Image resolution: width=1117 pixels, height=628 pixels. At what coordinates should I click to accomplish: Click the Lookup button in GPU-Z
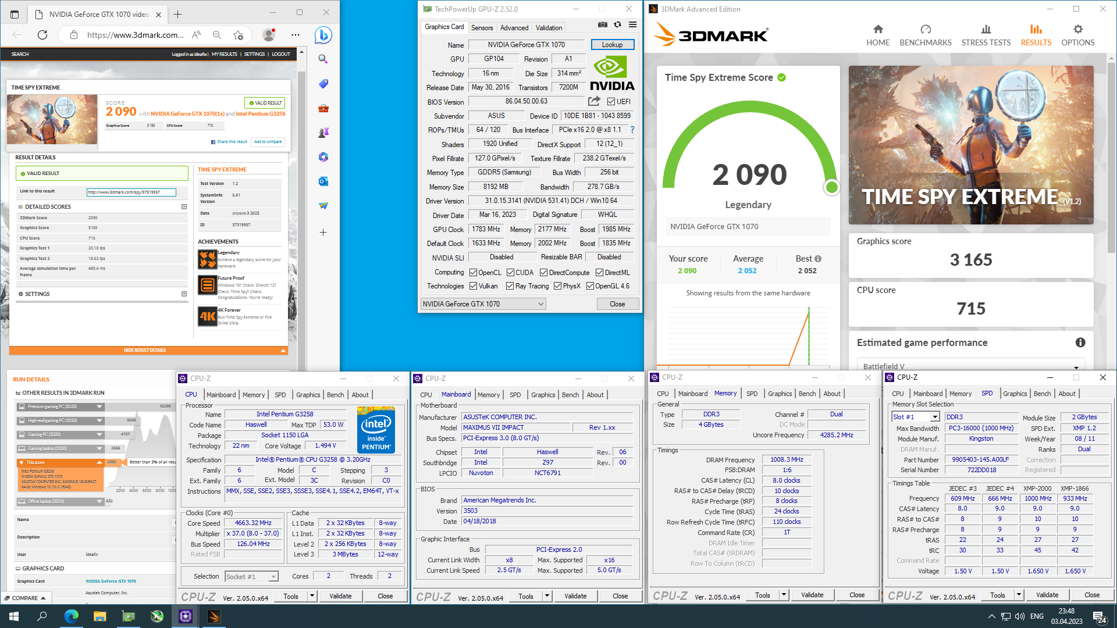point(612,45)
